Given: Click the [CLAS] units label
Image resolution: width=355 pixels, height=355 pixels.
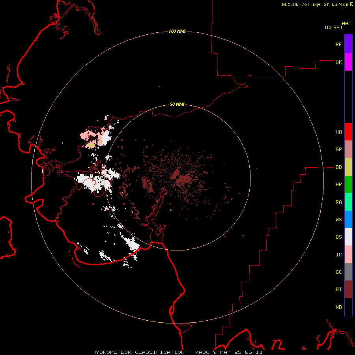Looking at the screenshot, I should point(333,27).
